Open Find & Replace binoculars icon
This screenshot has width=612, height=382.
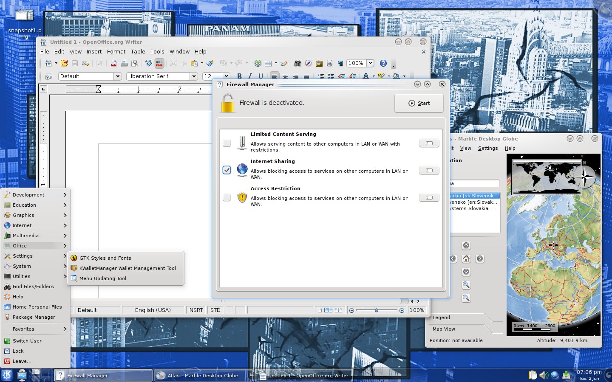[298, 63]
